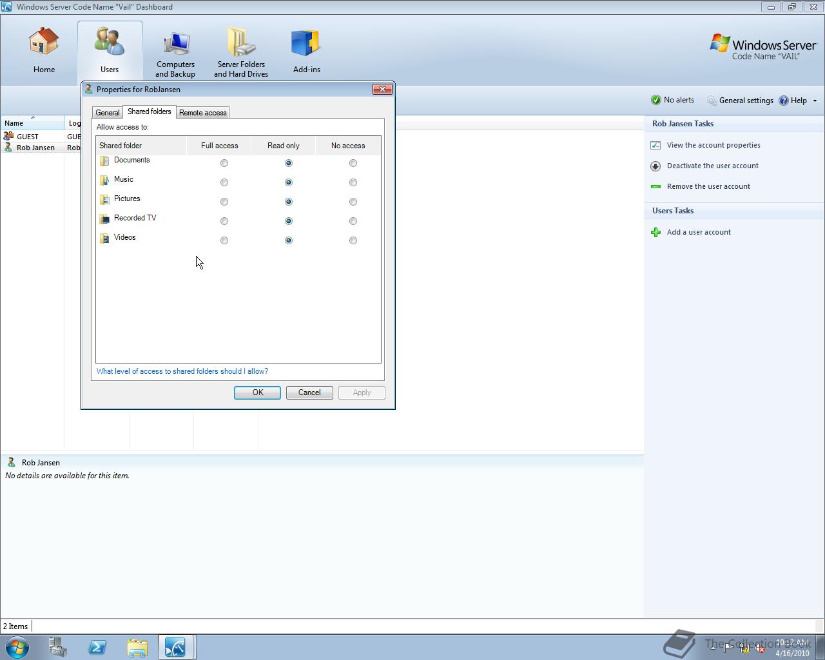Image resolution: width=825 pixels, height=660 pixels.
Task: Set Recorded TV to No access
Action: pos(353,221)
